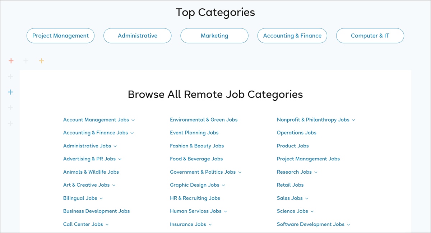Click the Project Management Jobs link
Screen dimensions: 431x233
coord(308,159)
